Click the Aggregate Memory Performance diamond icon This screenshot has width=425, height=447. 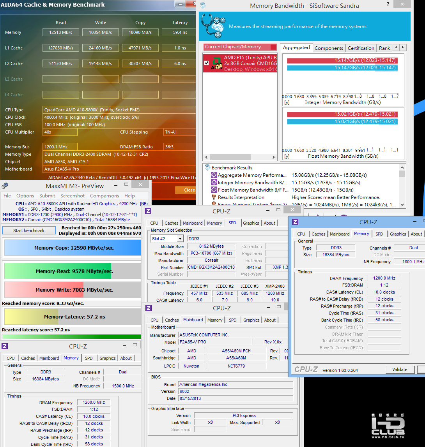tap(214, 175)
